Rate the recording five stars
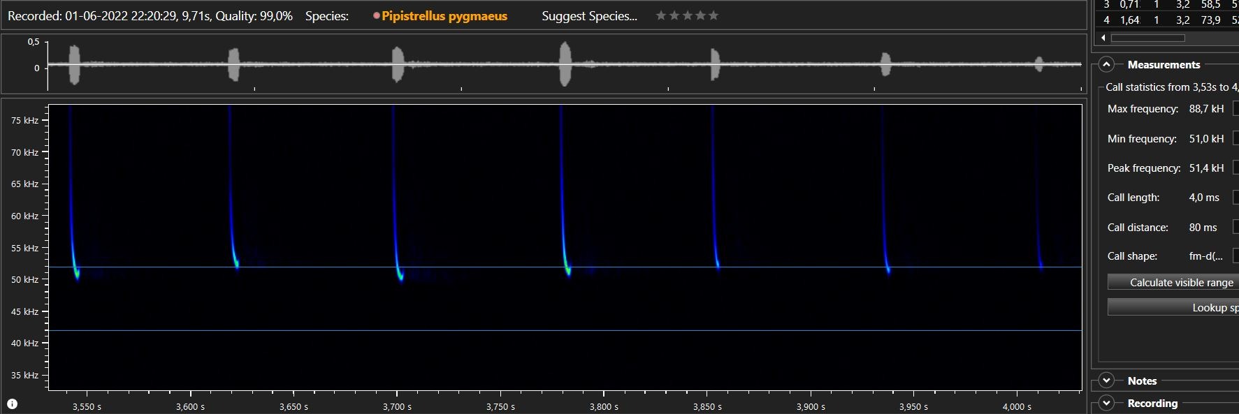1239x414 pixels. click(713, 15)
